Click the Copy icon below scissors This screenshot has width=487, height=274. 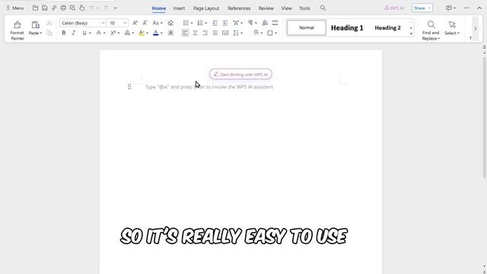pyautogui.click(x=49, y=33)
